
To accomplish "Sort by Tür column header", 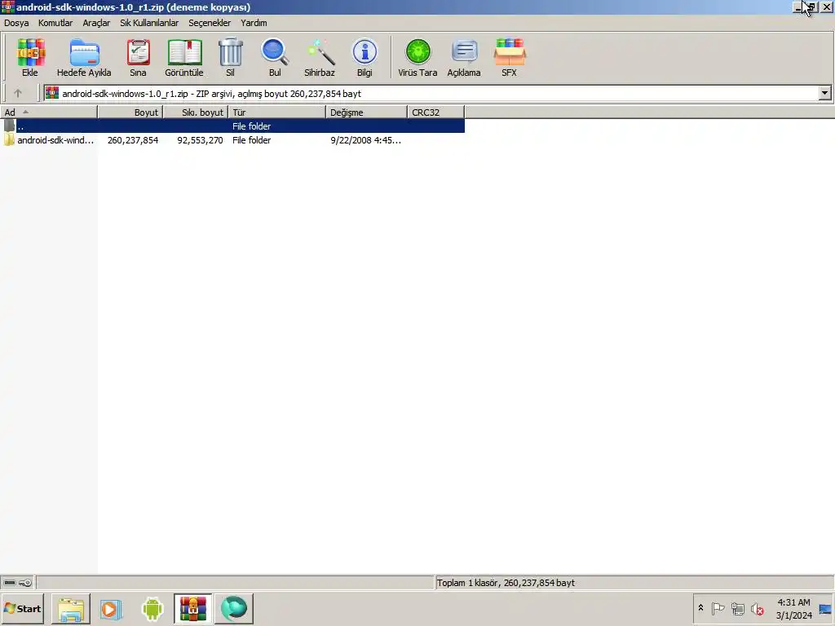I will [277, 112].
